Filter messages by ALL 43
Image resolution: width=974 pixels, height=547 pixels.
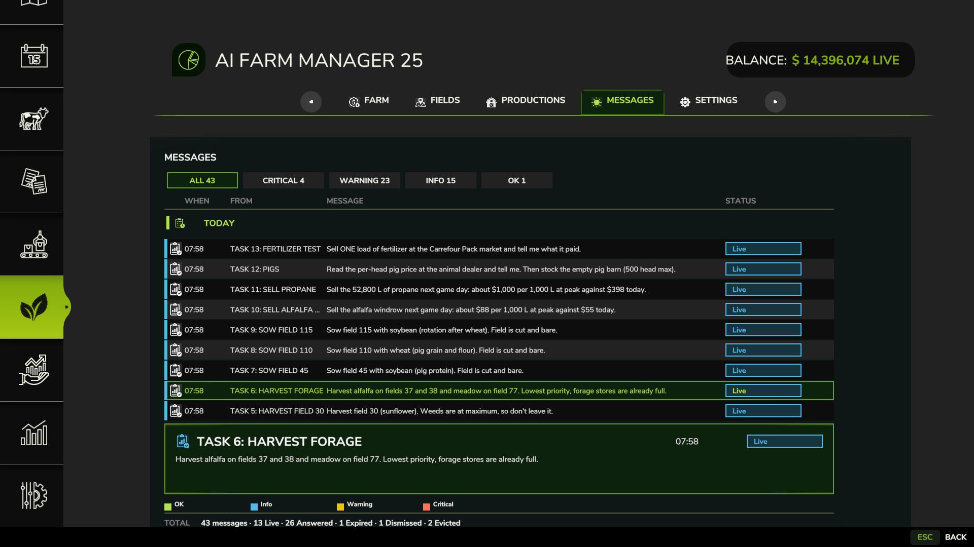202,180
